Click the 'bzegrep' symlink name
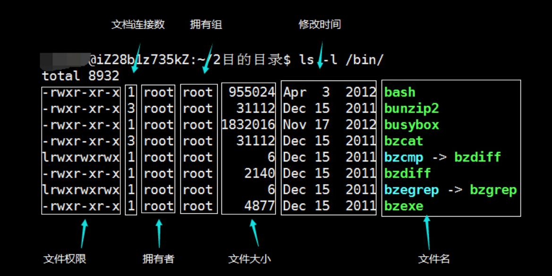Image resolution: width=552 pixels, height=276 pixels. pyautogui.click(x=412, y=190)
